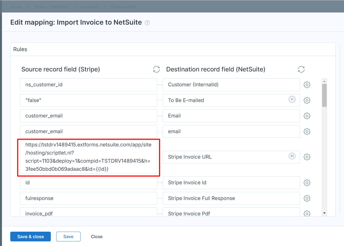
Task: Click the rules list scrollbar thumb
Action: [x=325, y=95]
